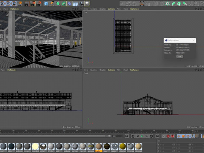Open the View menu in the Front viewport

[x=86, y=70]
